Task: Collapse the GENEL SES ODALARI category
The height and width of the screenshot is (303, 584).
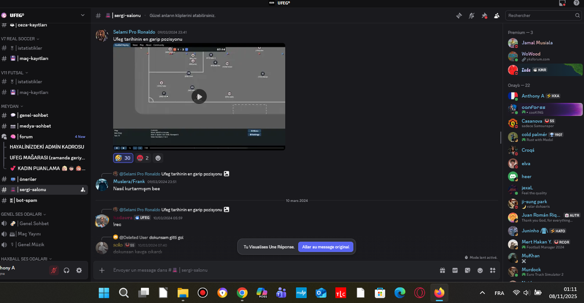Action: 21,214
